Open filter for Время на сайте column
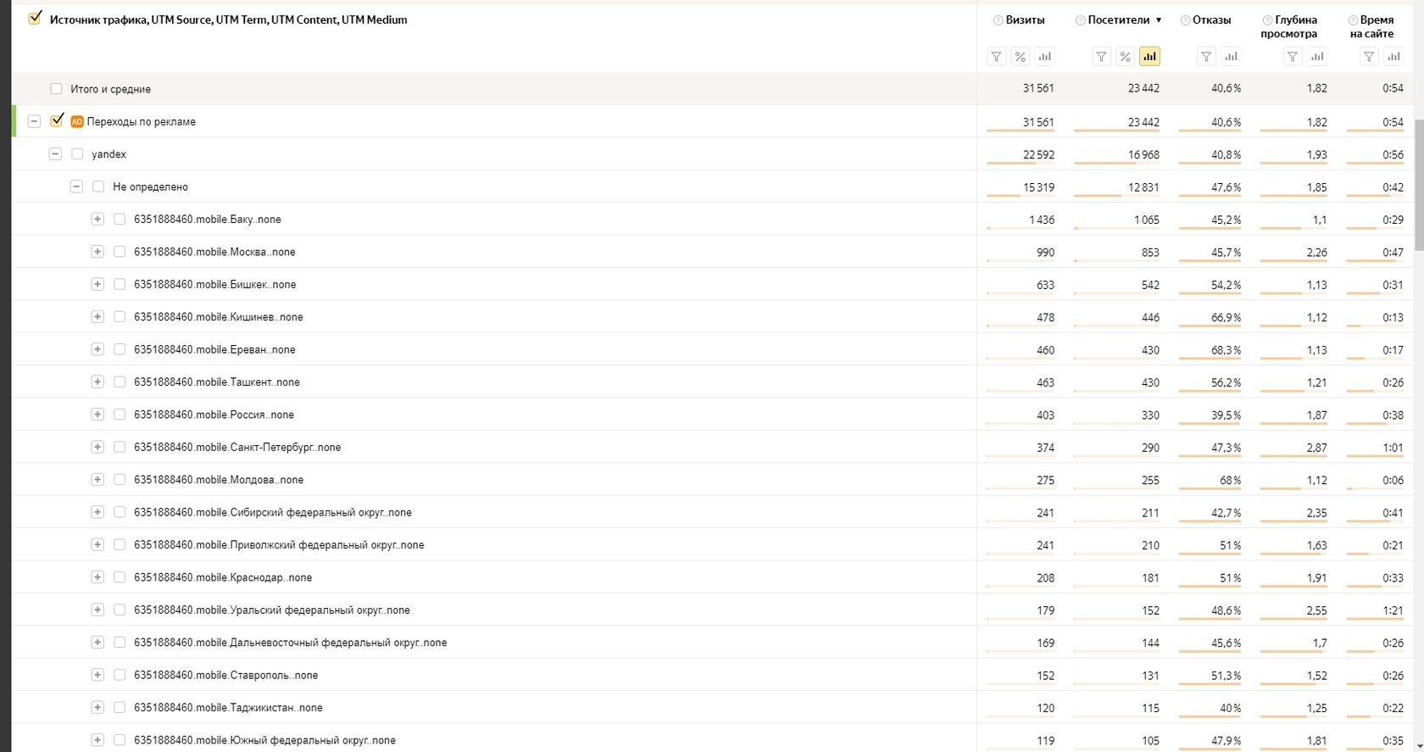The image size is (1424, 752). 1369,57
